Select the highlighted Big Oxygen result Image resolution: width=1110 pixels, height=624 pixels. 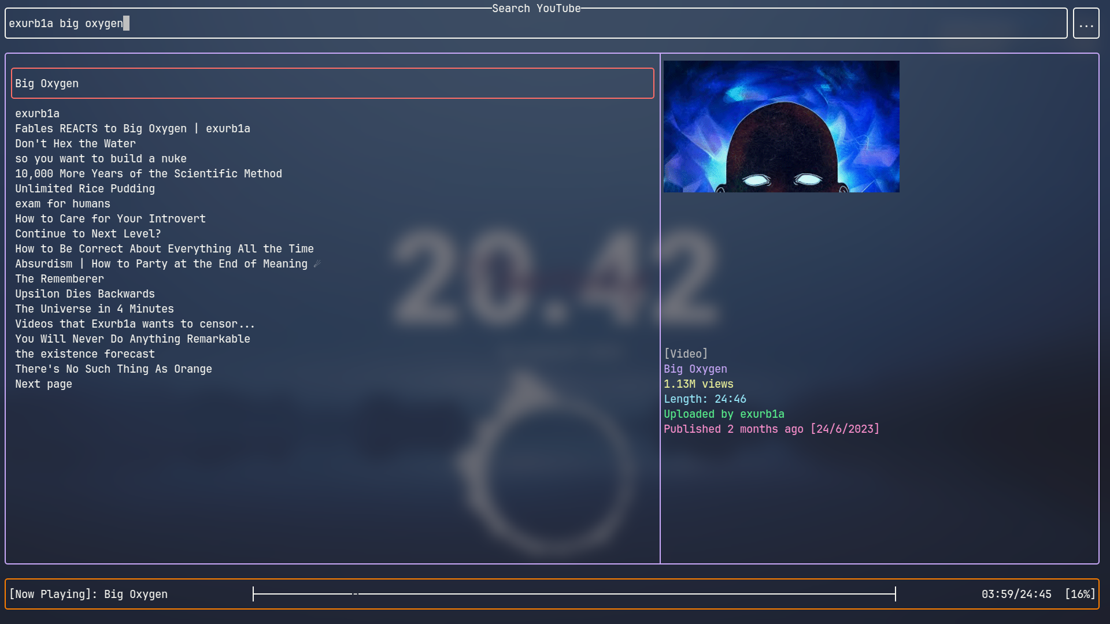[x=332, y=83]
